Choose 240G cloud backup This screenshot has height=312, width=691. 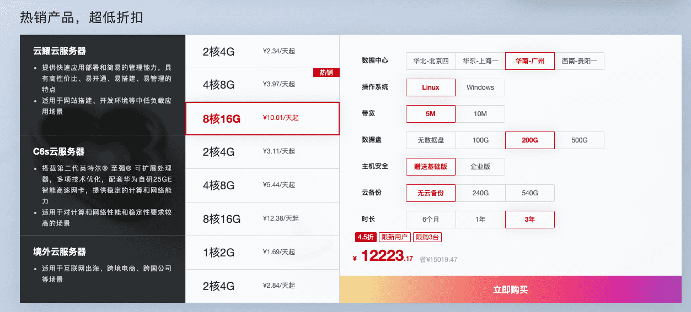(x=480, y=193)
